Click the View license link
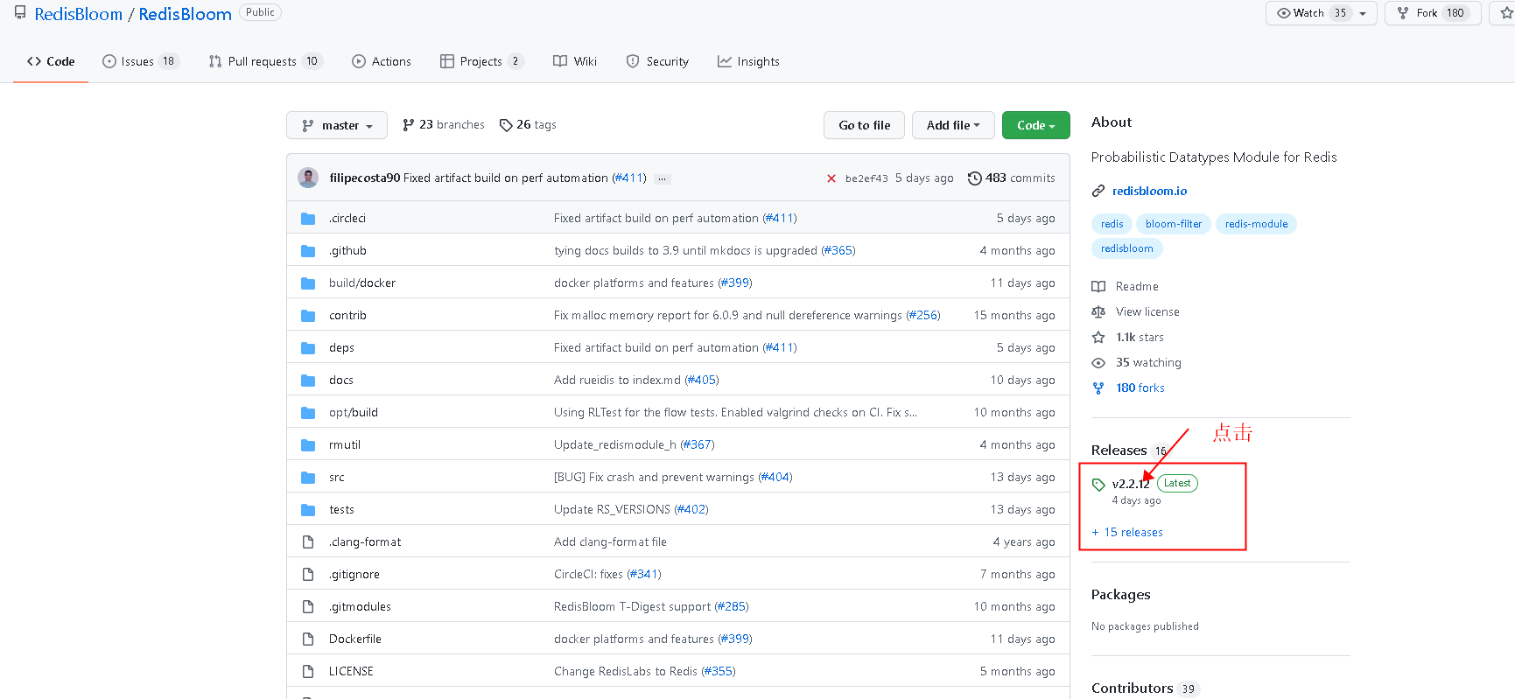The image size is (1515, 699). click(1147, 312)
